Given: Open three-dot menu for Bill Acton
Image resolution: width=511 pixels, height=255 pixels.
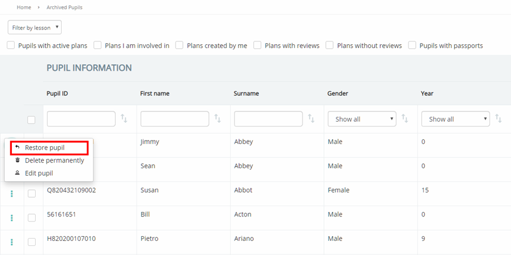Looking at the screenshot, I should (x=12, y=218).
